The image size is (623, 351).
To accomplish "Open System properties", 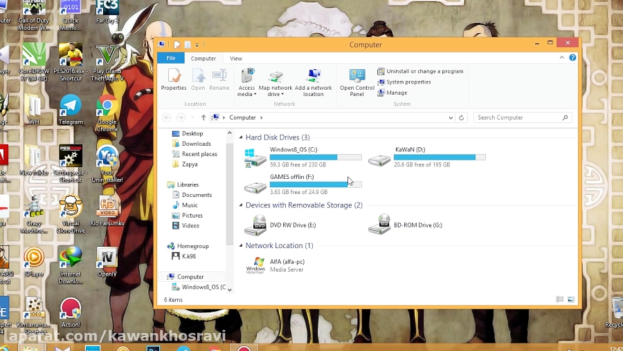I will tap(404, 82).
